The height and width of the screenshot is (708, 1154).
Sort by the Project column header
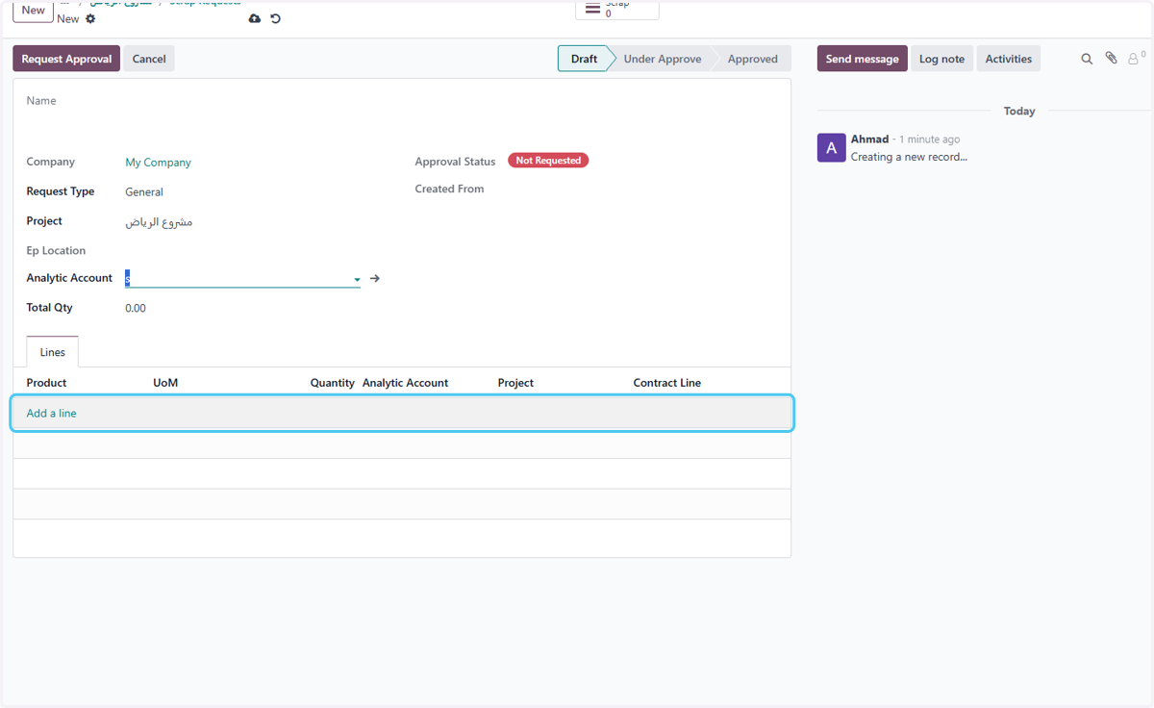[x=515, y=383]
